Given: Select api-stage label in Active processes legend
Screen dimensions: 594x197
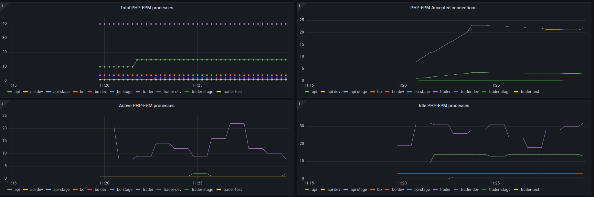Looking at the screenshot, I should tap(61, 190).
